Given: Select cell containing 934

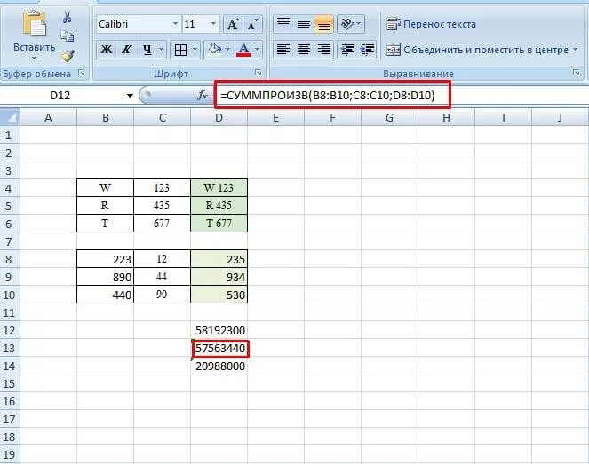Looking at the screenshot, I should coord(219,277).
